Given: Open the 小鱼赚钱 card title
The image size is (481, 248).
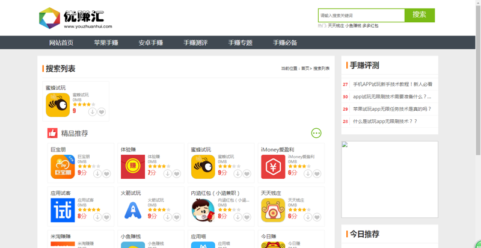Looking at the screenshot, I should tap(130, 237).
